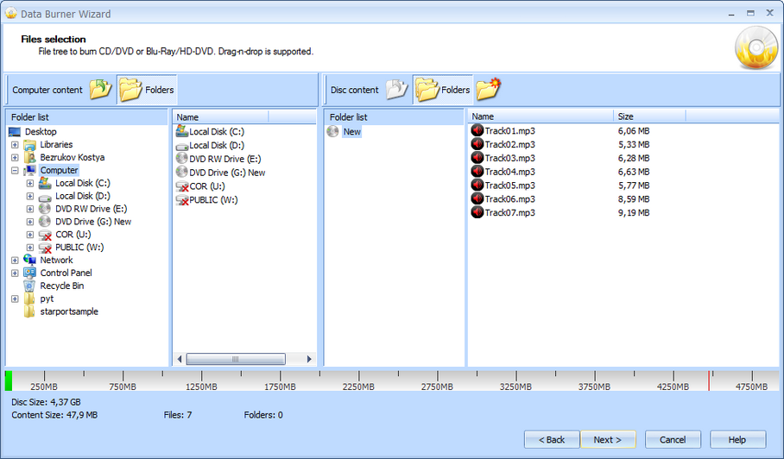The width and height of the screenshot is (784, 459).
Task: Click the 8,59 MB size cell
Action: (634, 199)
